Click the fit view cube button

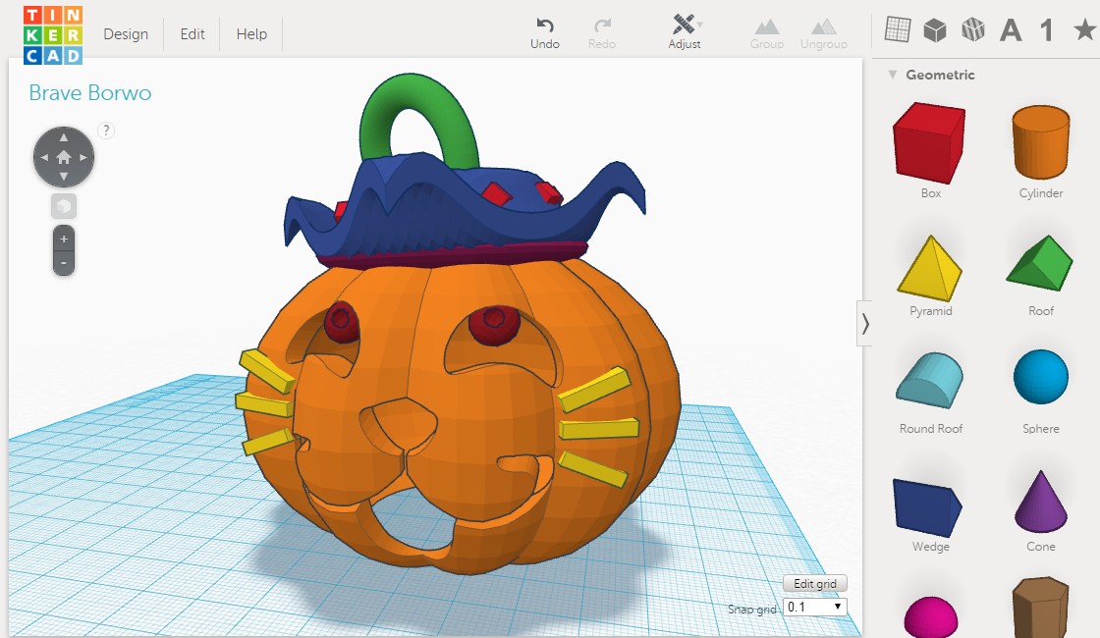(64, 206)
